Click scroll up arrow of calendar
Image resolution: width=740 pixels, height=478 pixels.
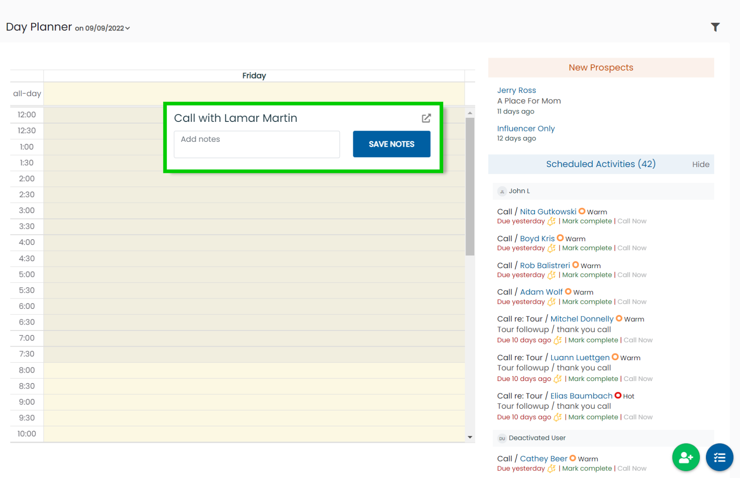tap(470, 113)
